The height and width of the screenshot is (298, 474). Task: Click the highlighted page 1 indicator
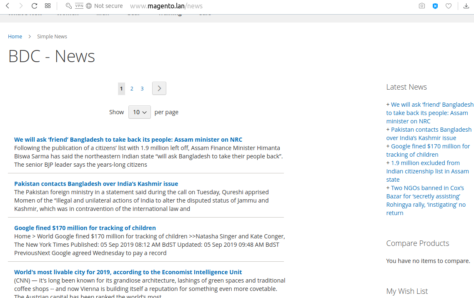tap(121, 88)
